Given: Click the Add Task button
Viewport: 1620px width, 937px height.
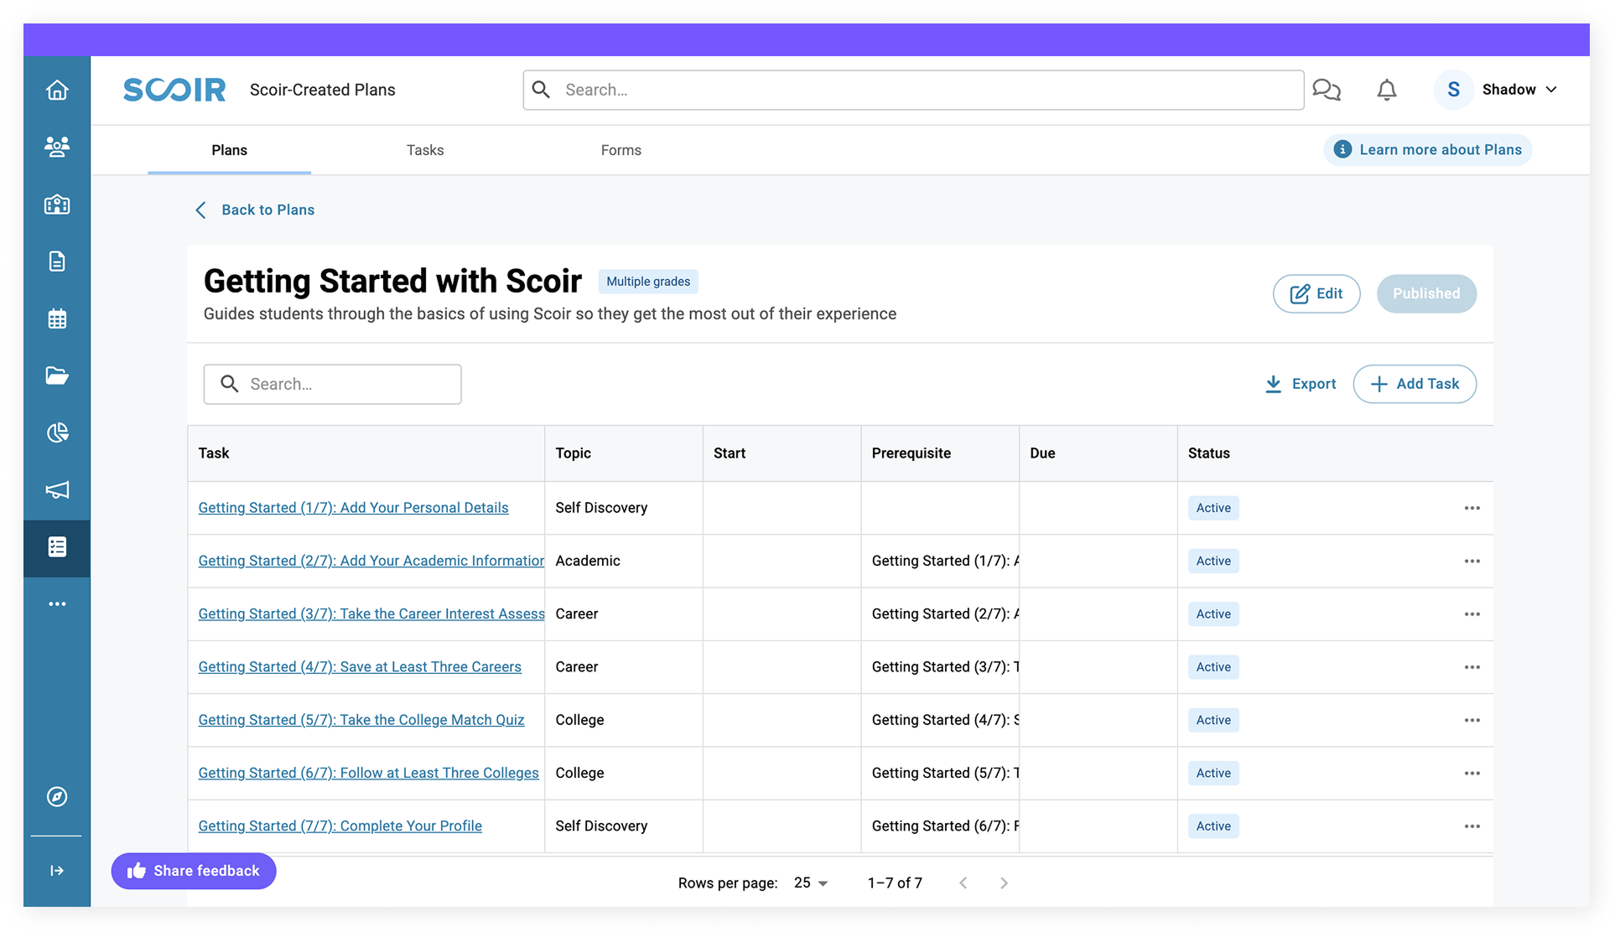Looking at the screenshot, I should [x=1415, y=384].
